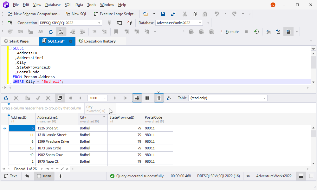The image size is (317, 190).
Task: Click the Save All icon
Action: pyautogui.click(x=173, y=14)
